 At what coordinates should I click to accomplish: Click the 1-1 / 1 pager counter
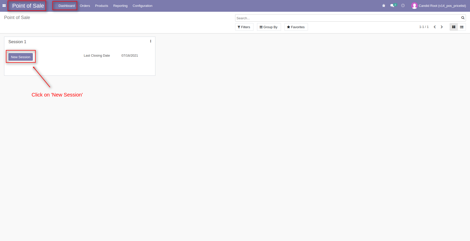tap(424, 27)
